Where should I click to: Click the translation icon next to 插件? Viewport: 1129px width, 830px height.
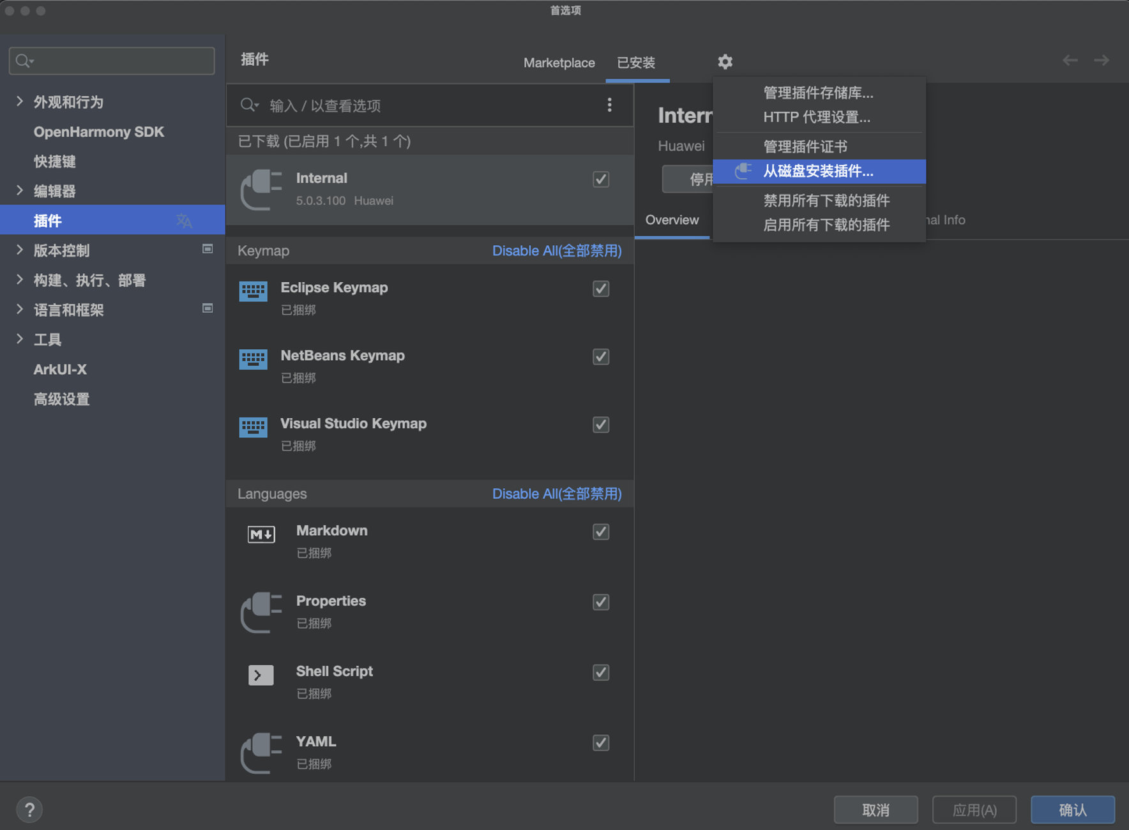point(184,221)
